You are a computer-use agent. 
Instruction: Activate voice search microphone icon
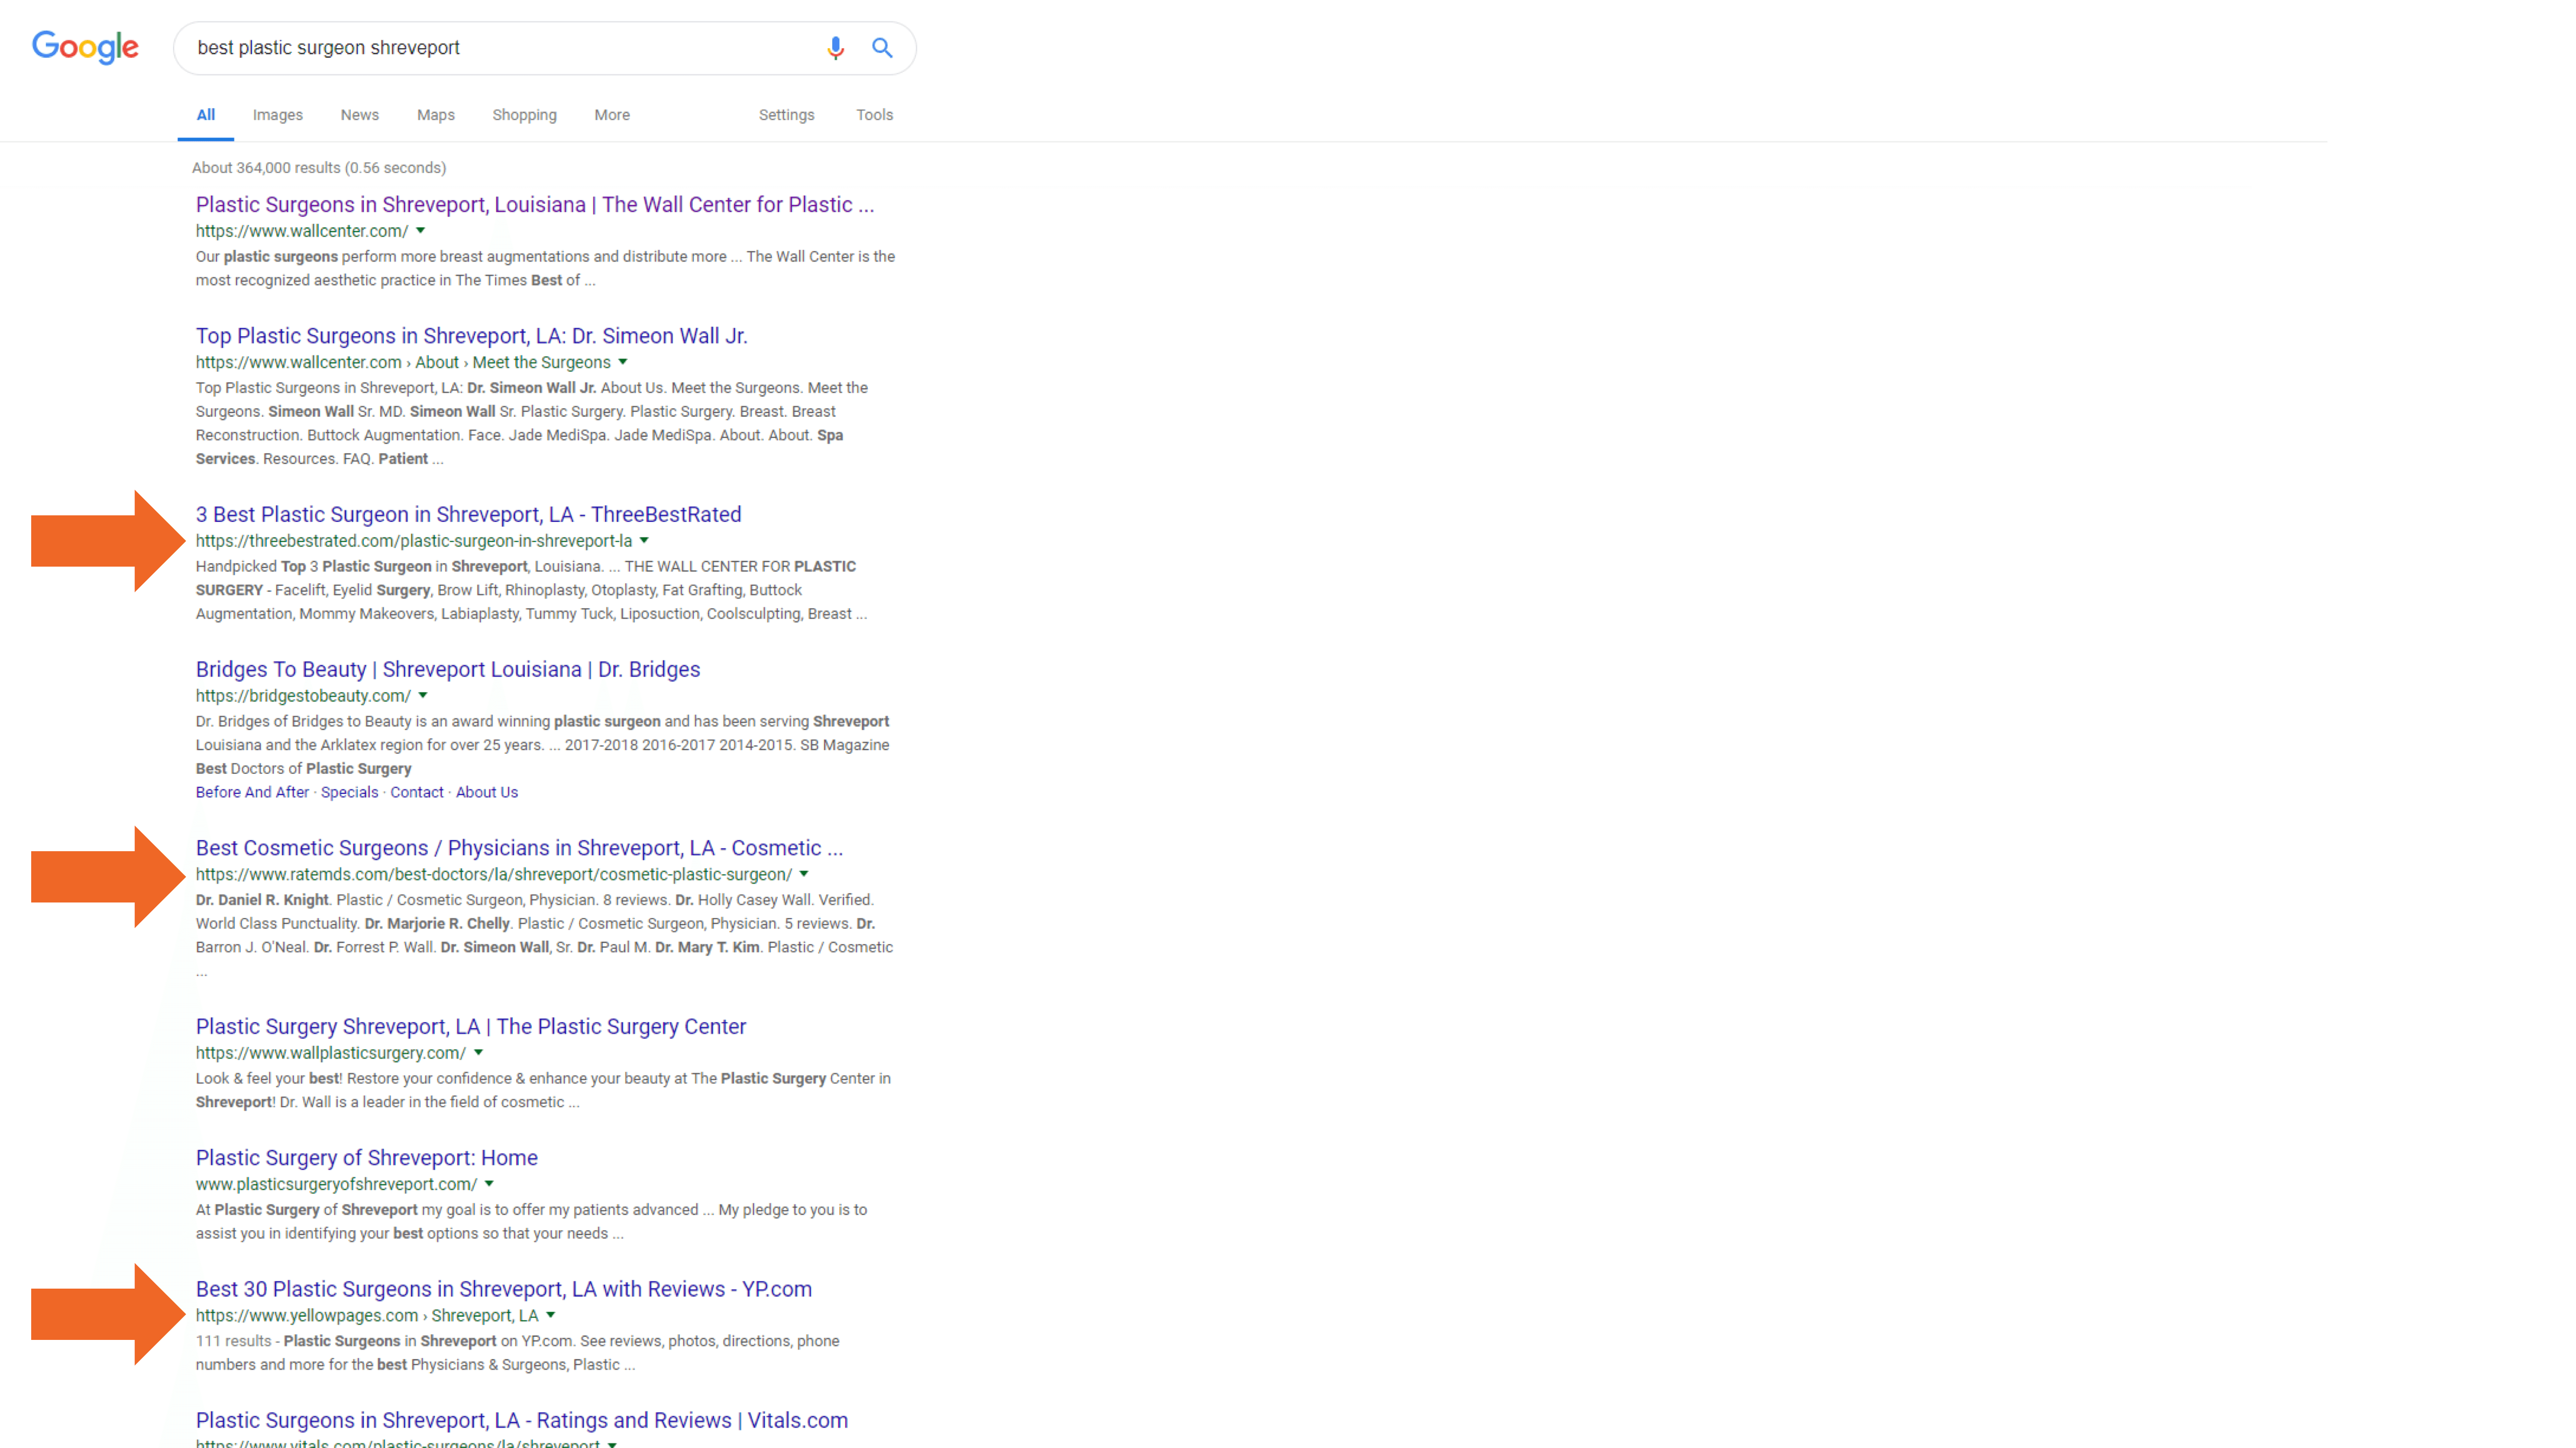pos(835,48)
